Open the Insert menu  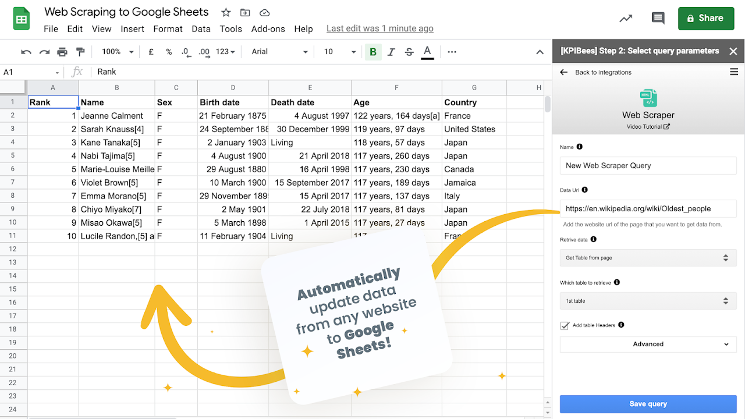point(133,29)
